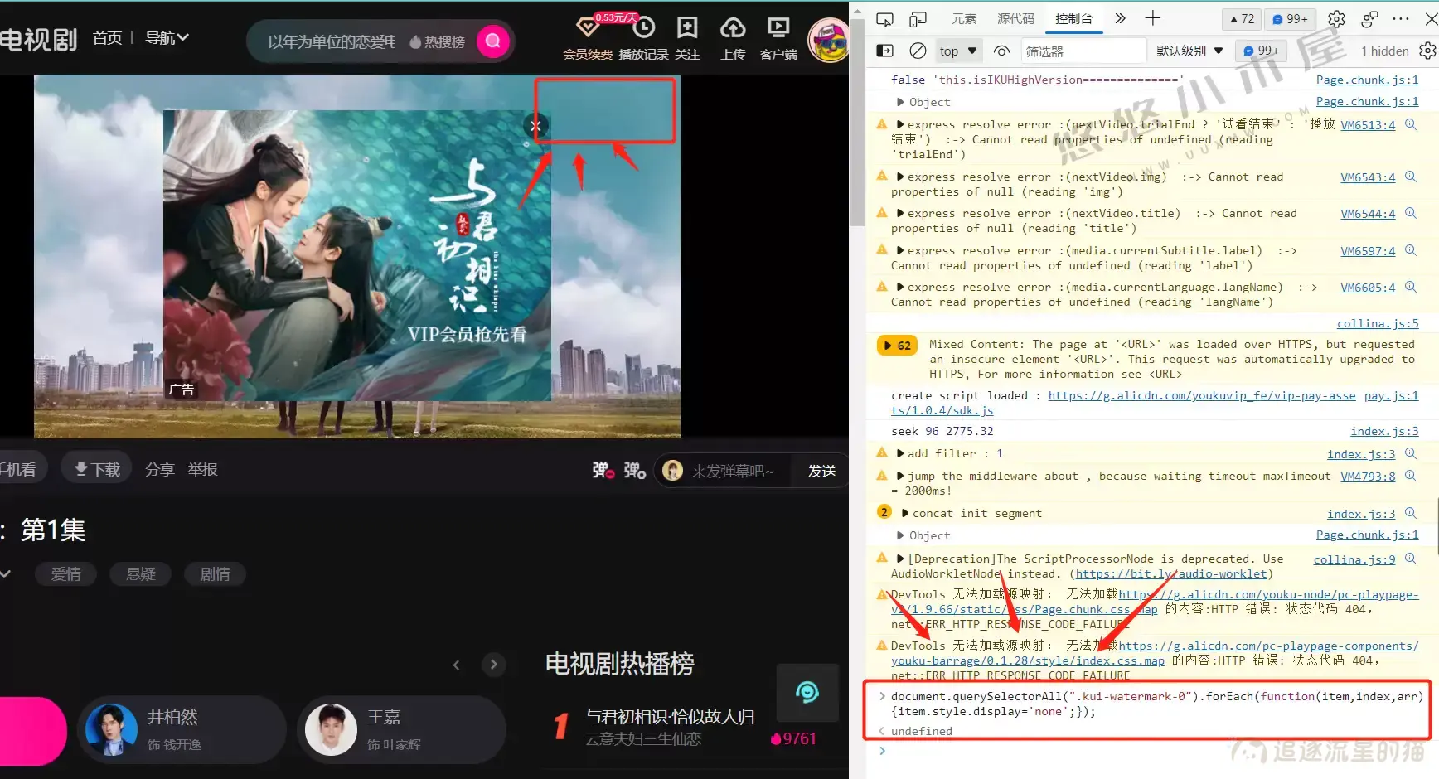Toggle the second danmaku settings icon
Screen dimensions: 1439x779
[x=634, y=470]
